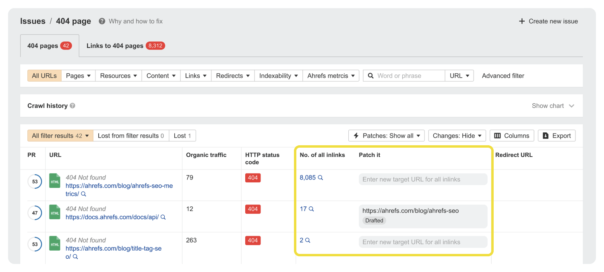
Task: Click the Enter new target URL field on last row
Action: coord(423,241)
